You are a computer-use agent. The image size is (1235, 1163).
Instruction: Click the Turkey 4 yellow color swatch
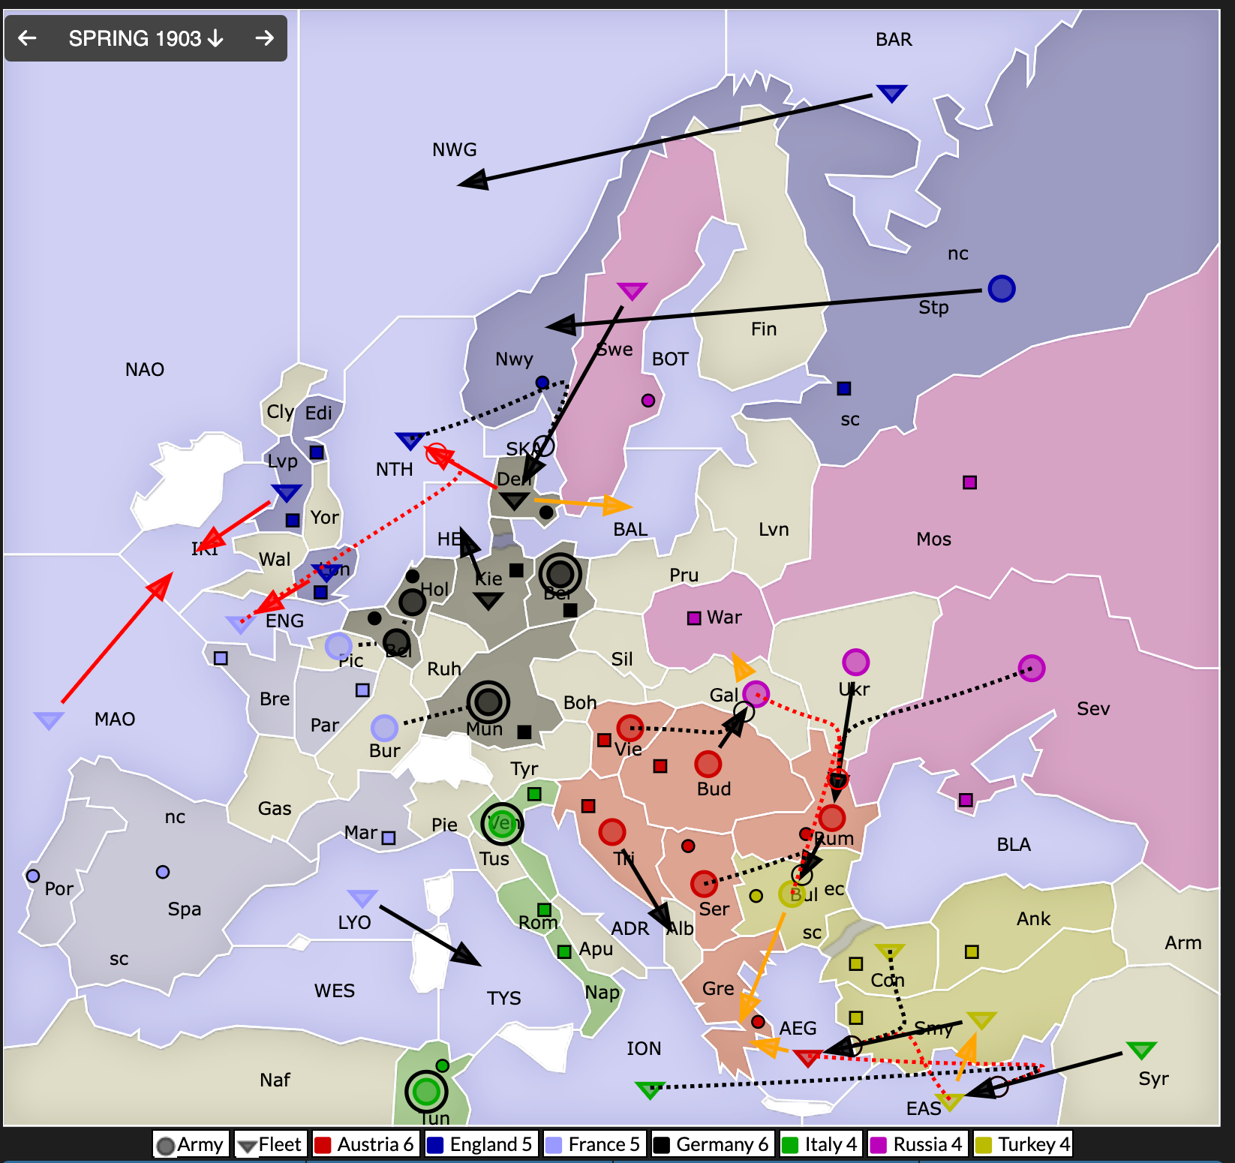[x=982, y=1145]
